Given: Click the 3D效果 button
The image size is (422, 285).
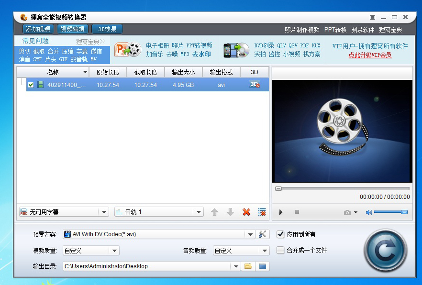Looking at the screenshot, I should (107, 29).
